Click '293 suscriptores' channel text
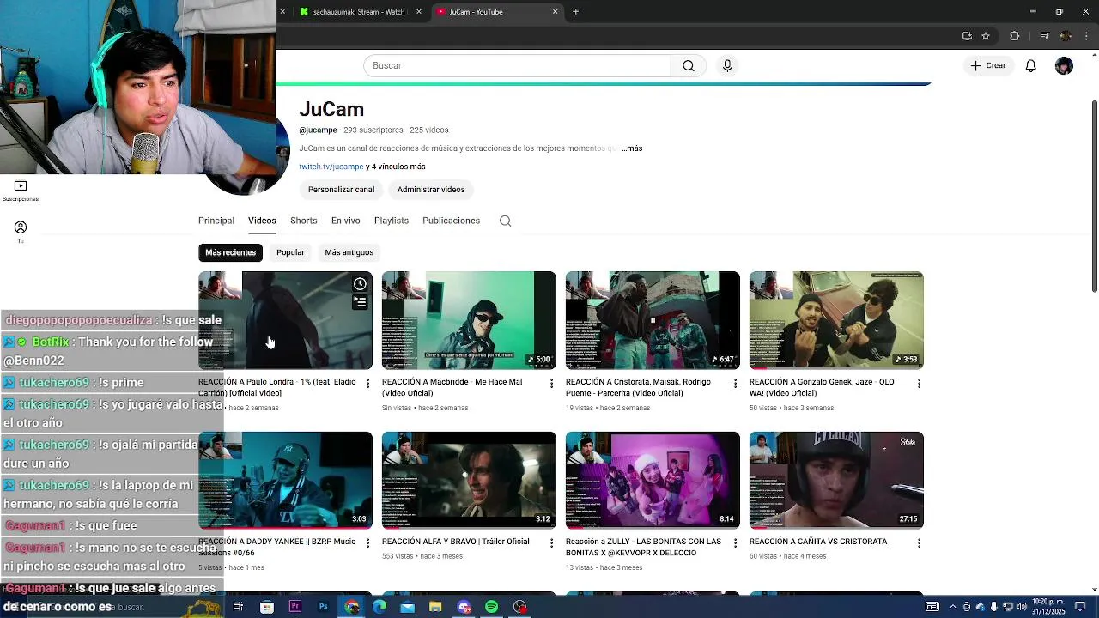This screenshot has height=618, width=1099. (373, 130)
